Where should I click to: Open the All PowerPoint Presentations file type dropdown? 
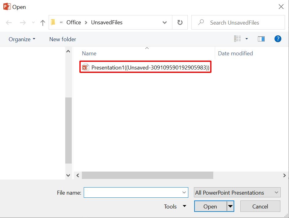(x=237, y=192)
